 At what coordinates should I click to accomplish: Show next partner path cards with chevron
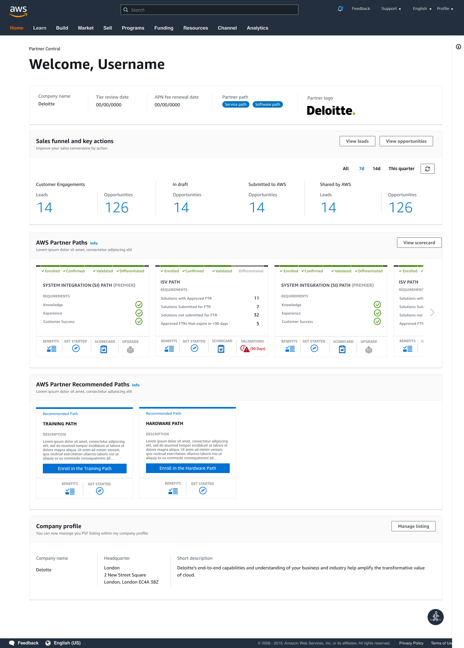[432, 312]
